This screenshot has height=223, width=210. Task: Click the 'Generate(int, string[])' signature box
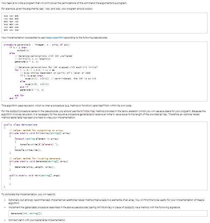[108, 213]
